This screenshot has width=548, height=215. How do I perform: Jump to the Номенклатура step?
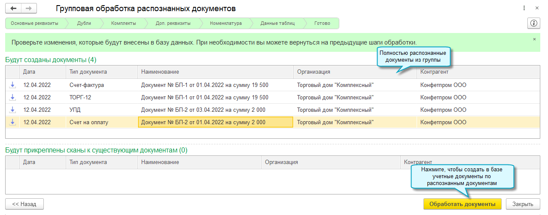(x=225, y=23)
